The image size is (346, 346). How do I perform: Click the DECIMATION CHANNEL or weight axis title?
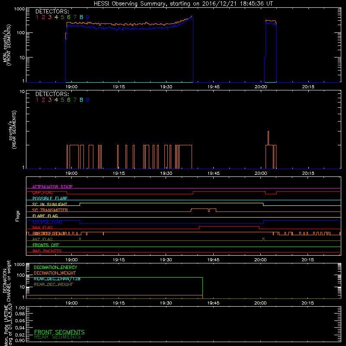(x=6, y=281)
